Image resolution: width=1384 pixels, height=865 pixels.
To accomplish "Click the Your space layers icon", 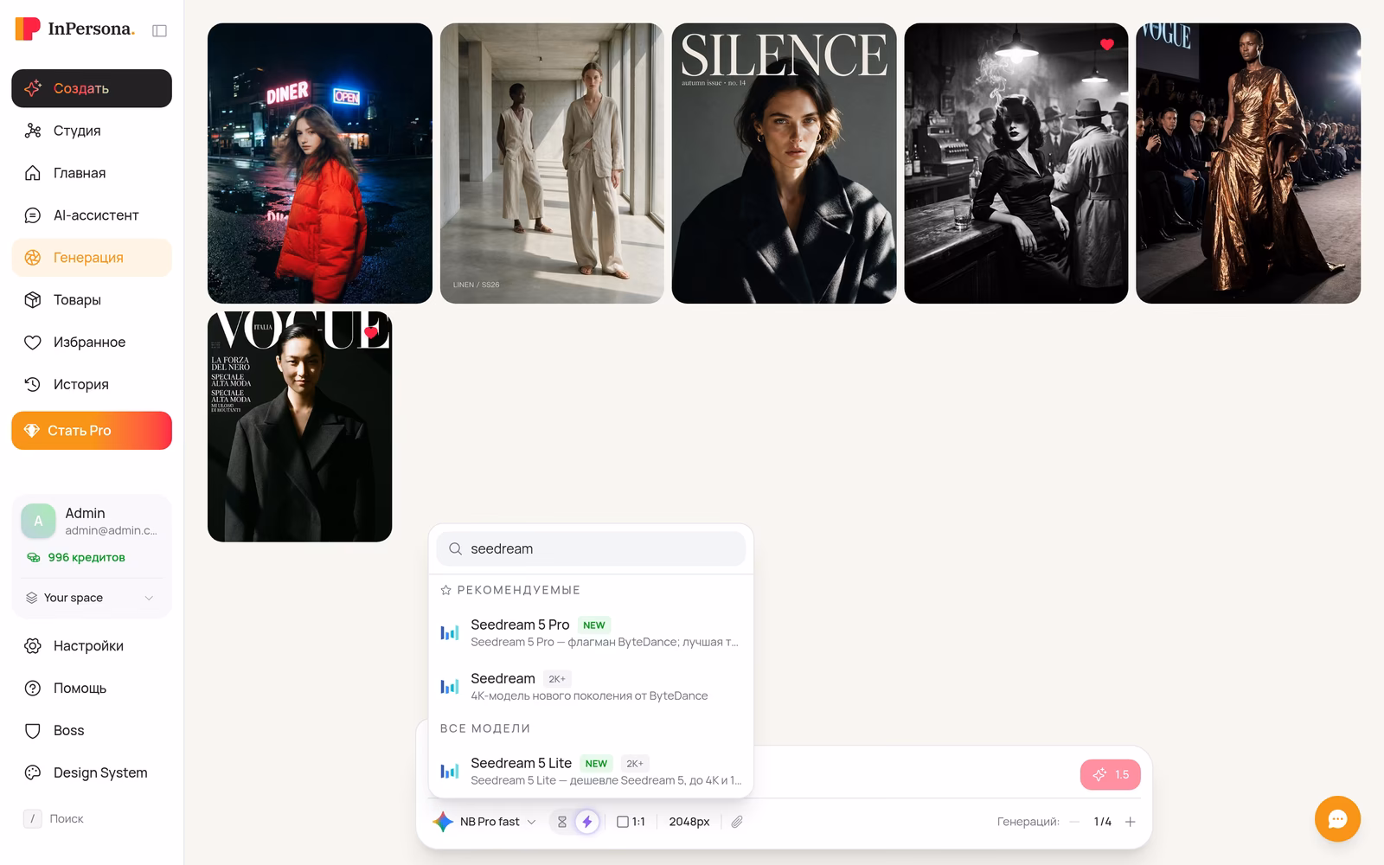I will tap(32, 598).
